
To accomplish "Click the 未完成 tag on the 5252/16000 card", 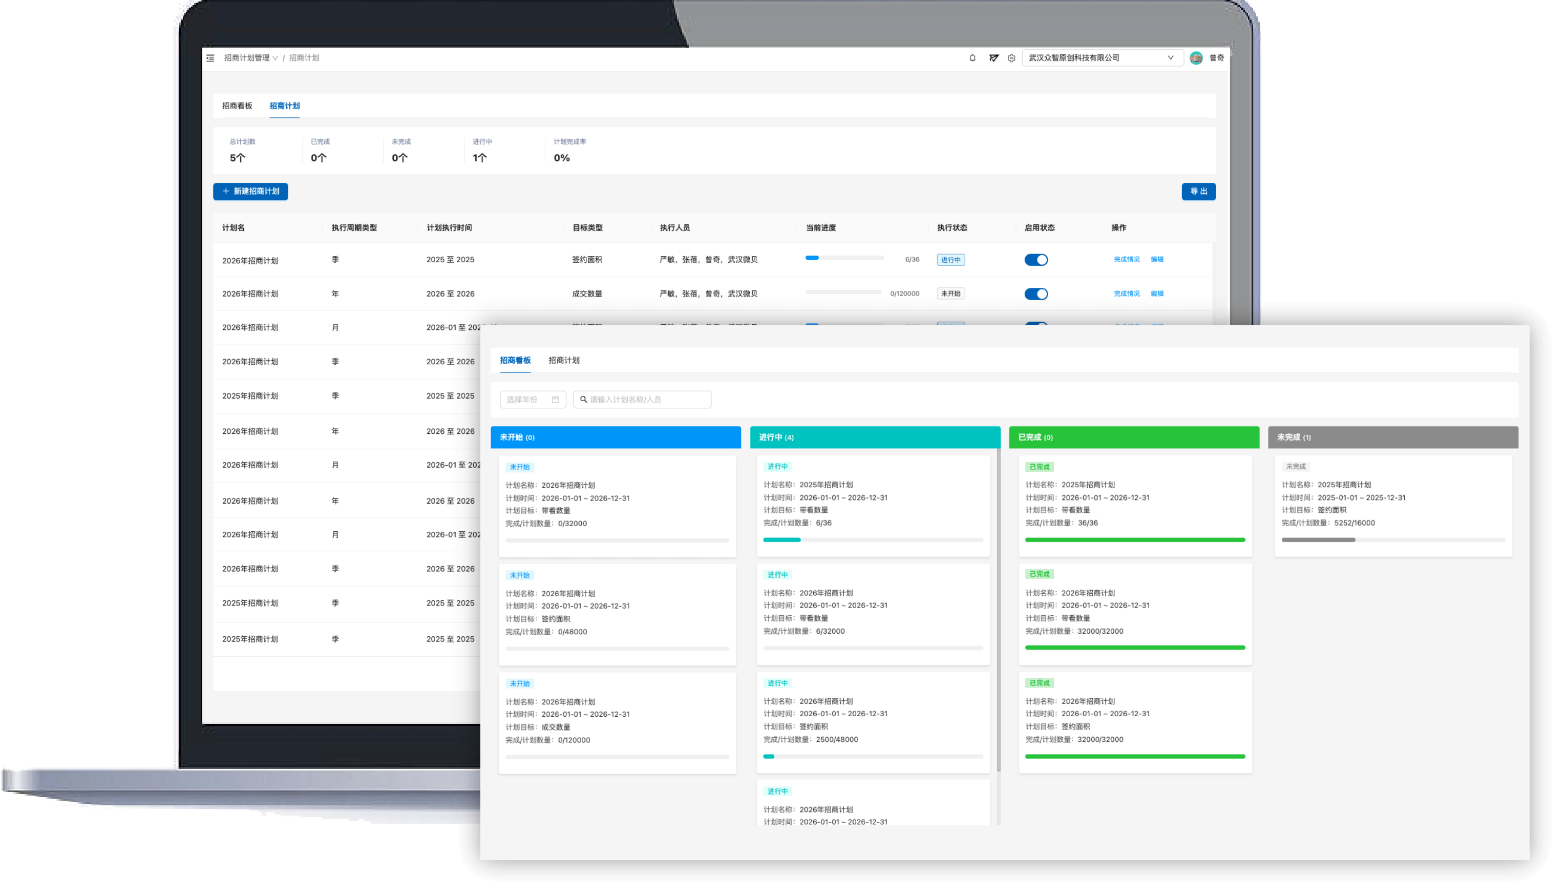I will (1296, 467).
